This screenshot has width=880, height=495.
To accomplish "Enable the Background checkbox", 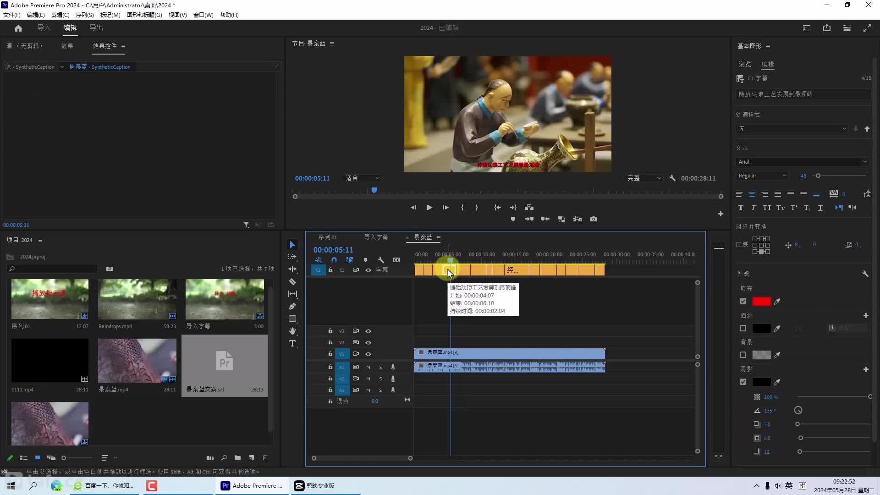I will [x=743, y=355].
